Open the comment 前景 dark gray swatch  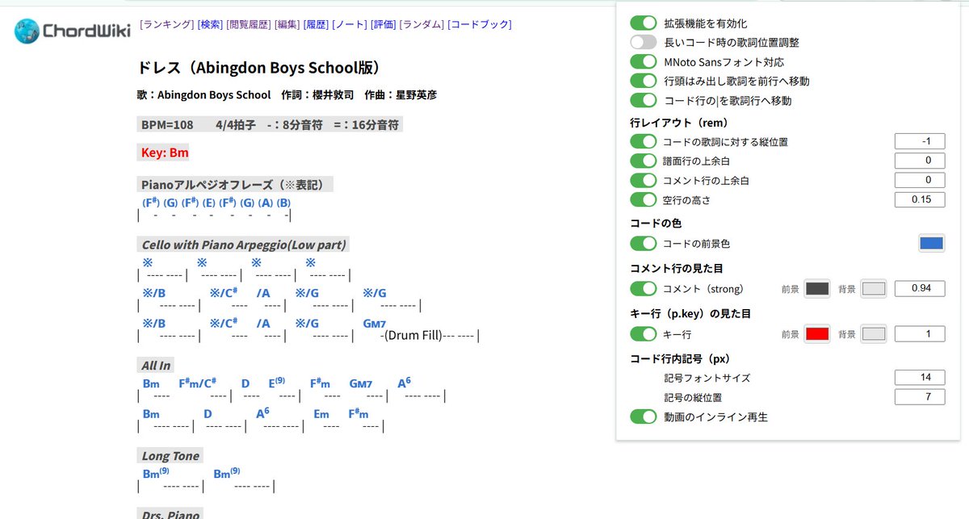817,288
